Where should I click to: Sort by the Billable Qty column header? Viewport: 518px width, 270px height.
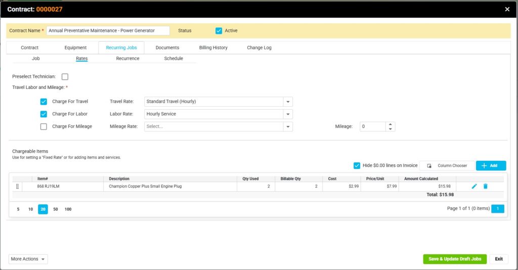[298, 178]
